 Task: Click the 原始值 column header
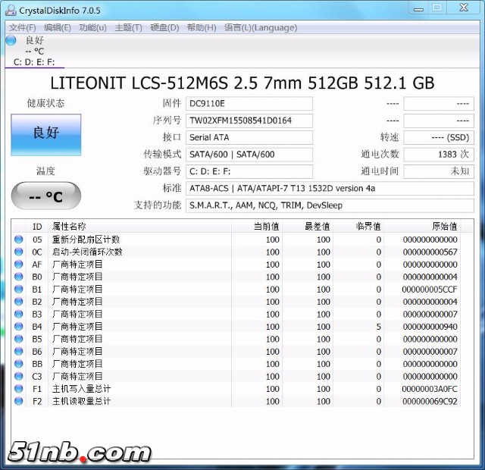(444, 227)
